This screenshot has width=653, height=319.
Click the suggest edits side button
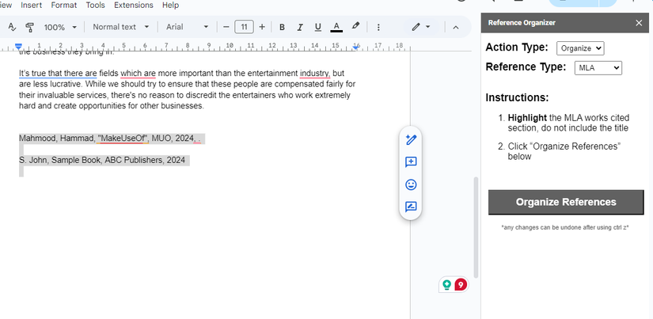[411, 207]
